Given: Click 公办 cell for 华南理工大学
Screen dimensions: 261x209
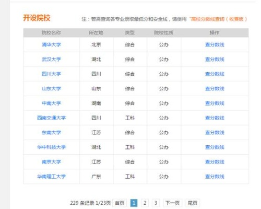Looking at the screenshot, I should [164, 177].
